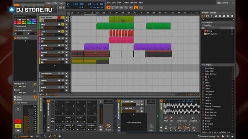
Task: Solo the FabFilter Pro-C track
Action: point(63,73)
